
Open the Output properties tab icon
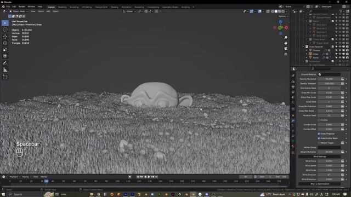pyautogui.click(x=293, y=87)
